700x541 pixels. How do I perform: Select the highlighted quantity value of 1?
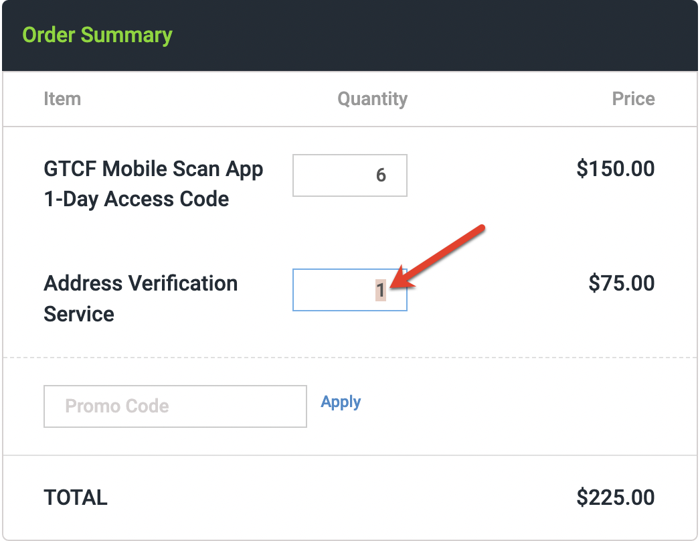tap(379, 290)
